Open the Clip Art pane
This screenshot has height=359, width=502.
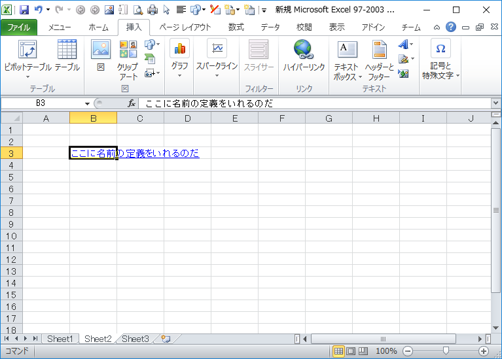pos(128,60)
